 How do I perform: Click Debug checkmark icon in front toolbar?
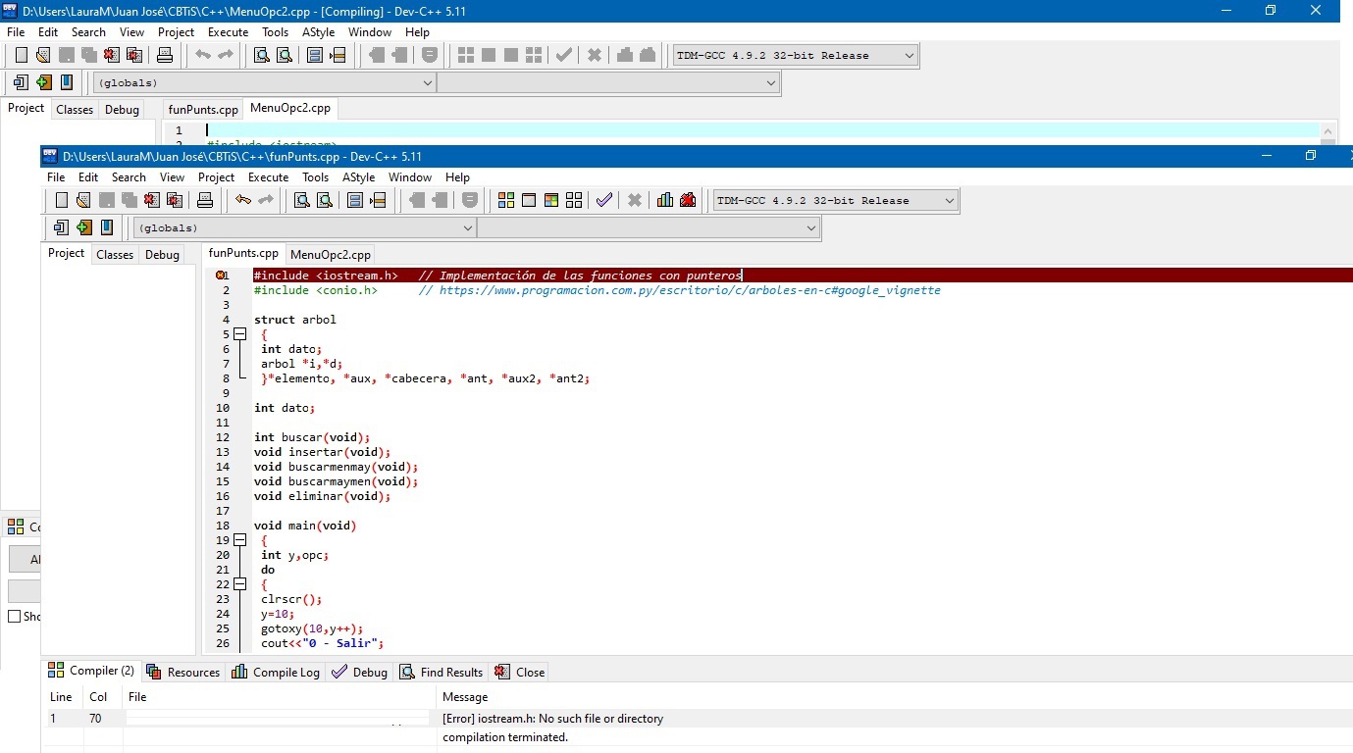(x=604, y=200)
